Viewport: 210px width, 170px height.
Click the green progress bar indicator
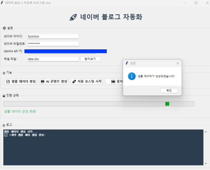click(x=167, y=104)
